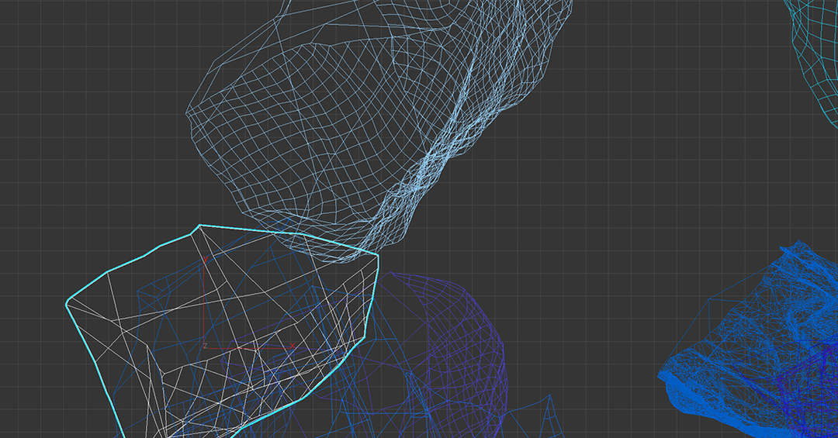The width and height of the screenshot is (838, 438).
Task: Click the red Y axis label of pivot
Action: 205,260
